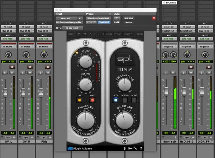Viewport: 215px width, 158px height.
Task: Click the About item in plugin toolbar
Action: pos(139,34)
